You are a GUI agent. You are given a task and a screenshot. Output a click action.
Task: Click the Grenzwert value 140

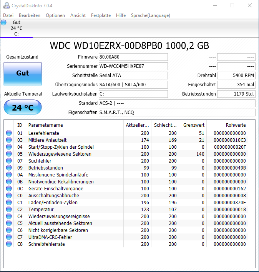(x=200, y=154)
